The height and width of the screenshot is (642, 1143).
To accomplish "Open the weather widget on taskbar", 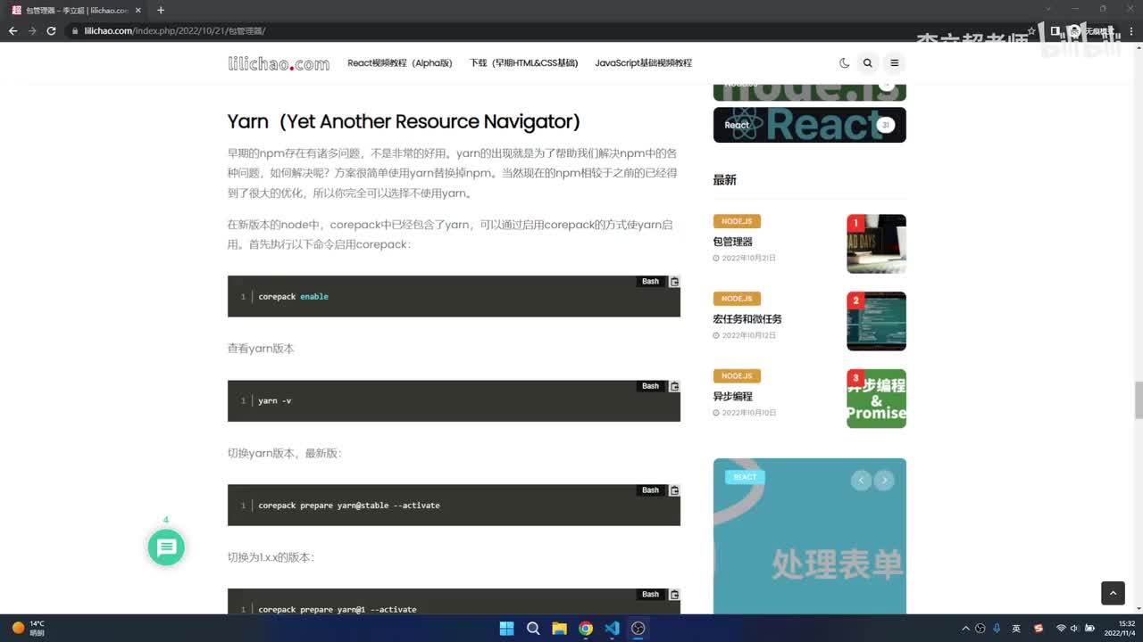I will pyautogui.click(x=29, y=628).
